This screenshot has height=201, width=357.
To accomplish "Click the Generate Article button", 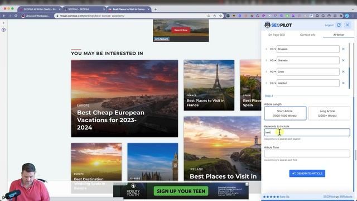I will 307,174.
